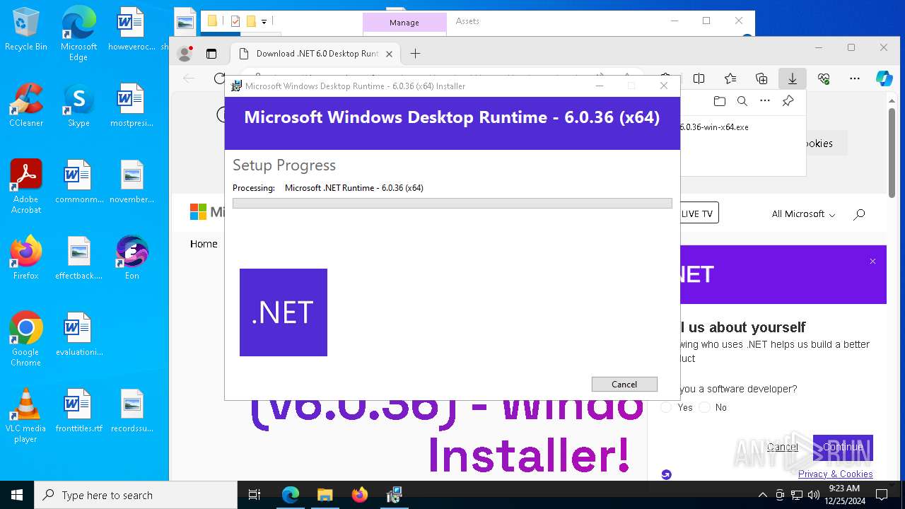Open volume control in system tray

tap(814, 495)
